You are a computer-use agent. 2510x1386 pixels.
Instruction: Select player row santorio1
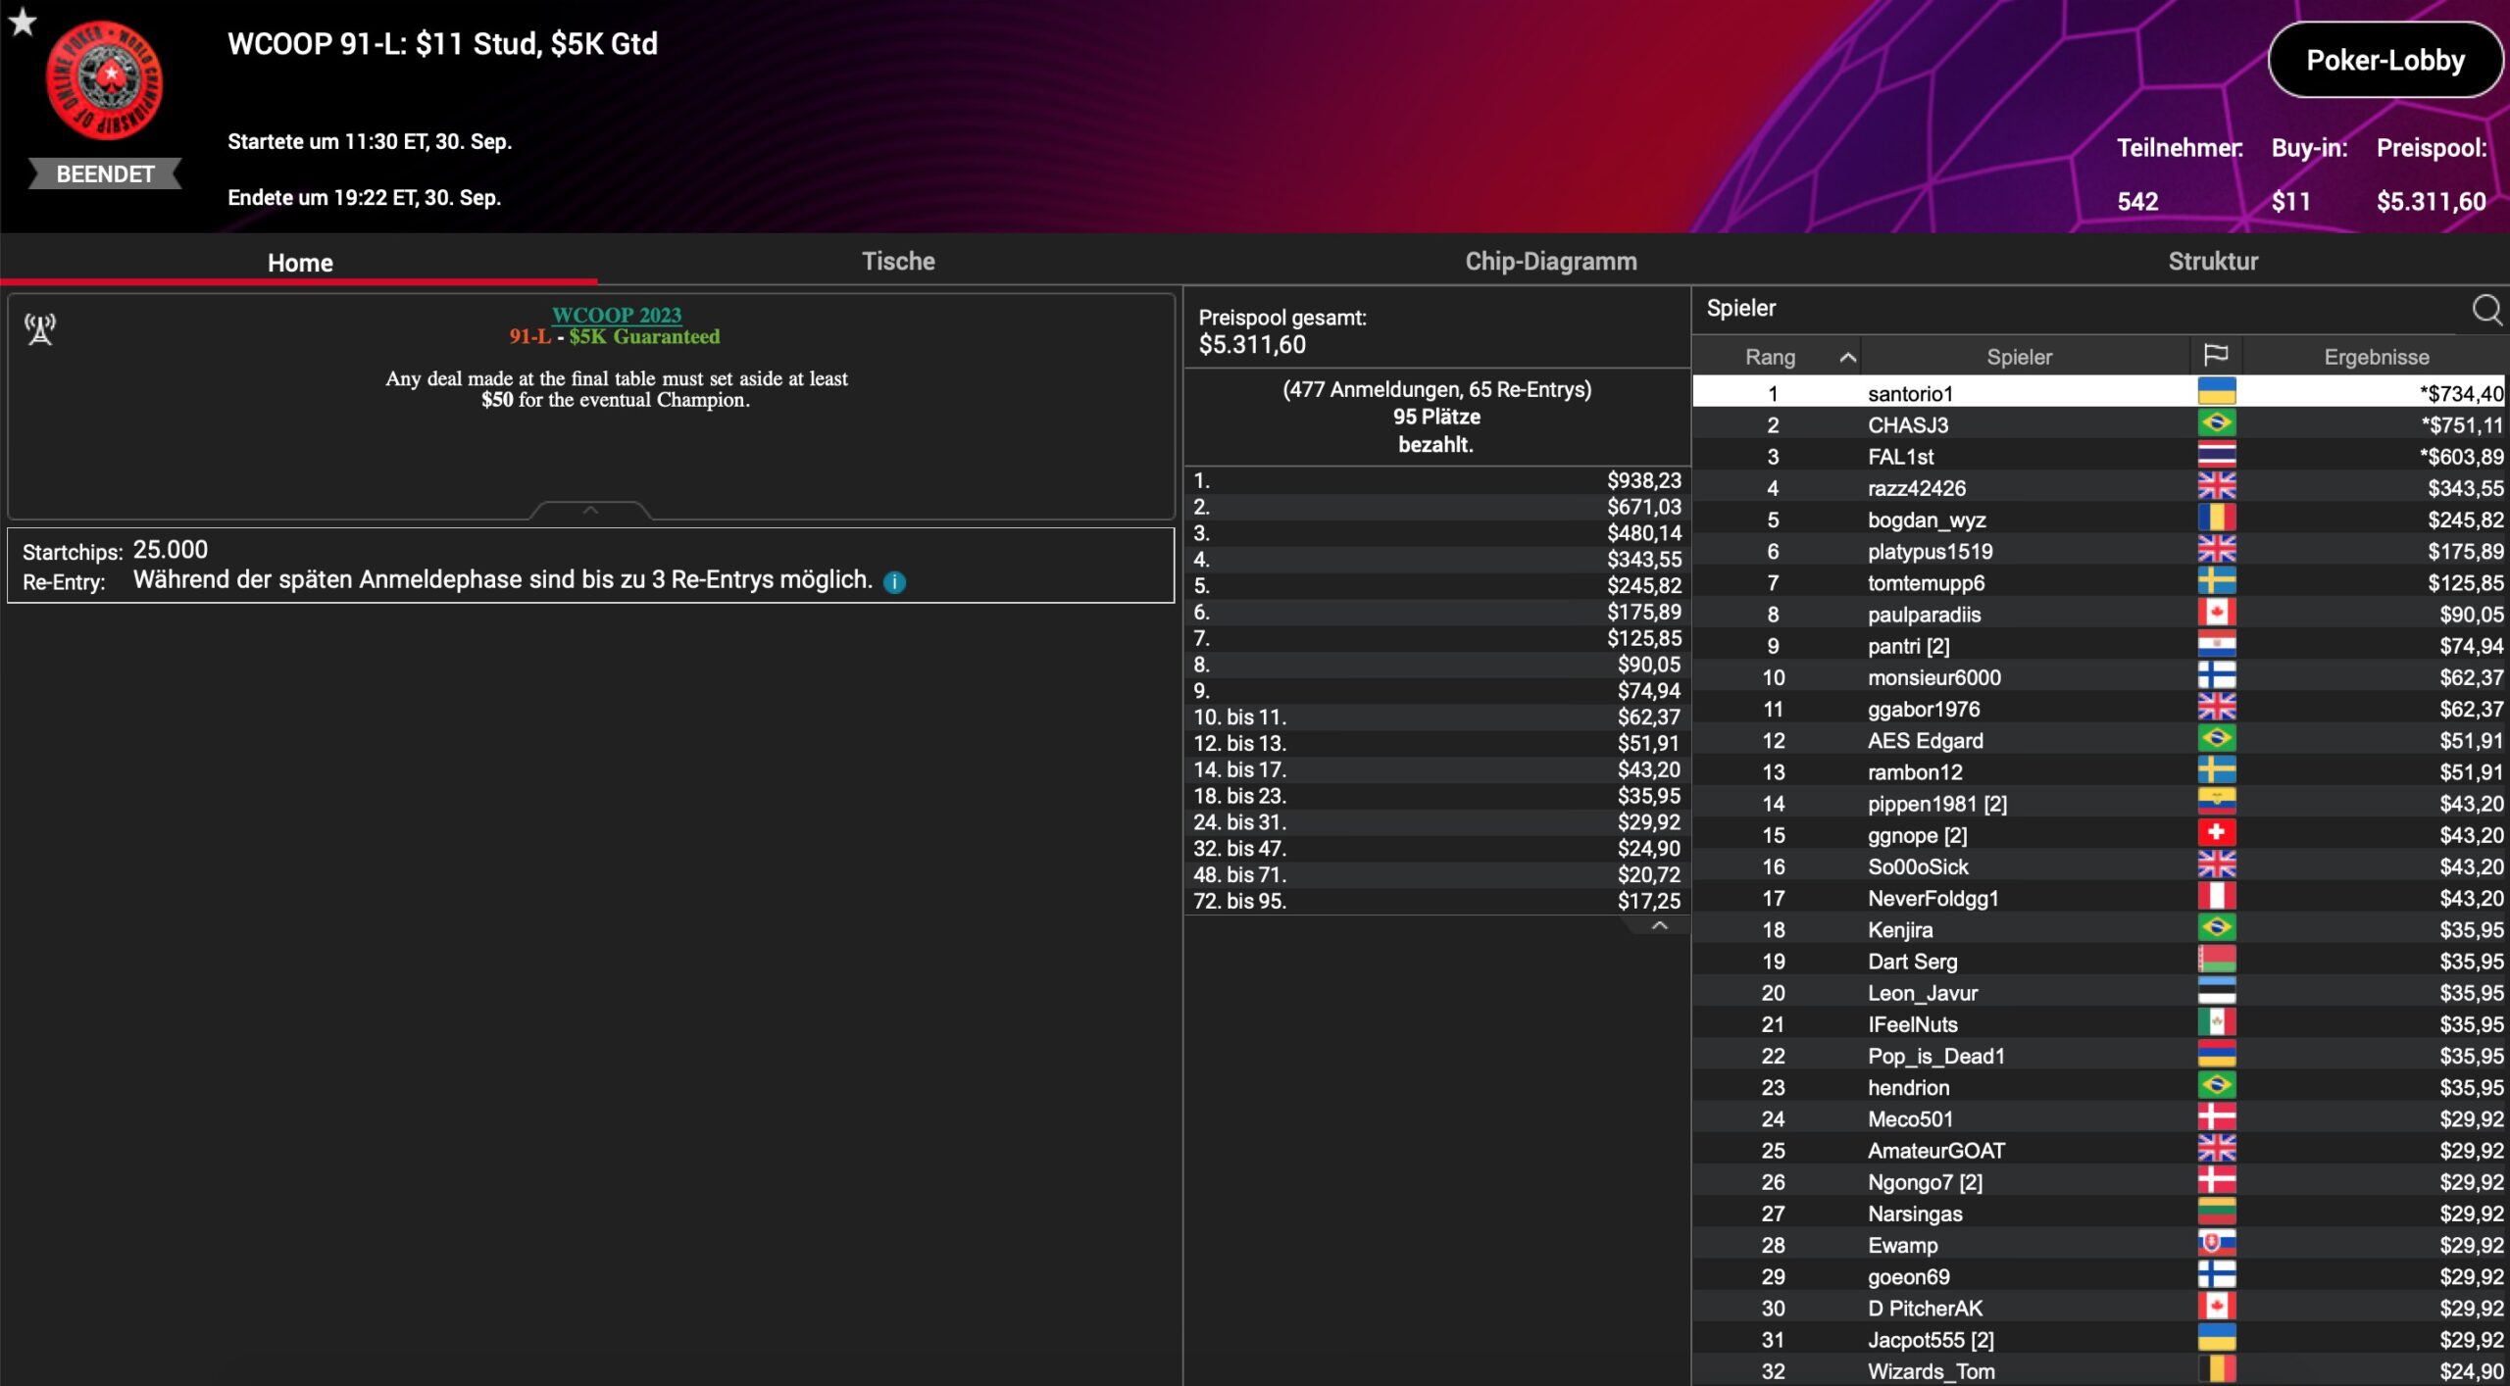[2098, 392]
